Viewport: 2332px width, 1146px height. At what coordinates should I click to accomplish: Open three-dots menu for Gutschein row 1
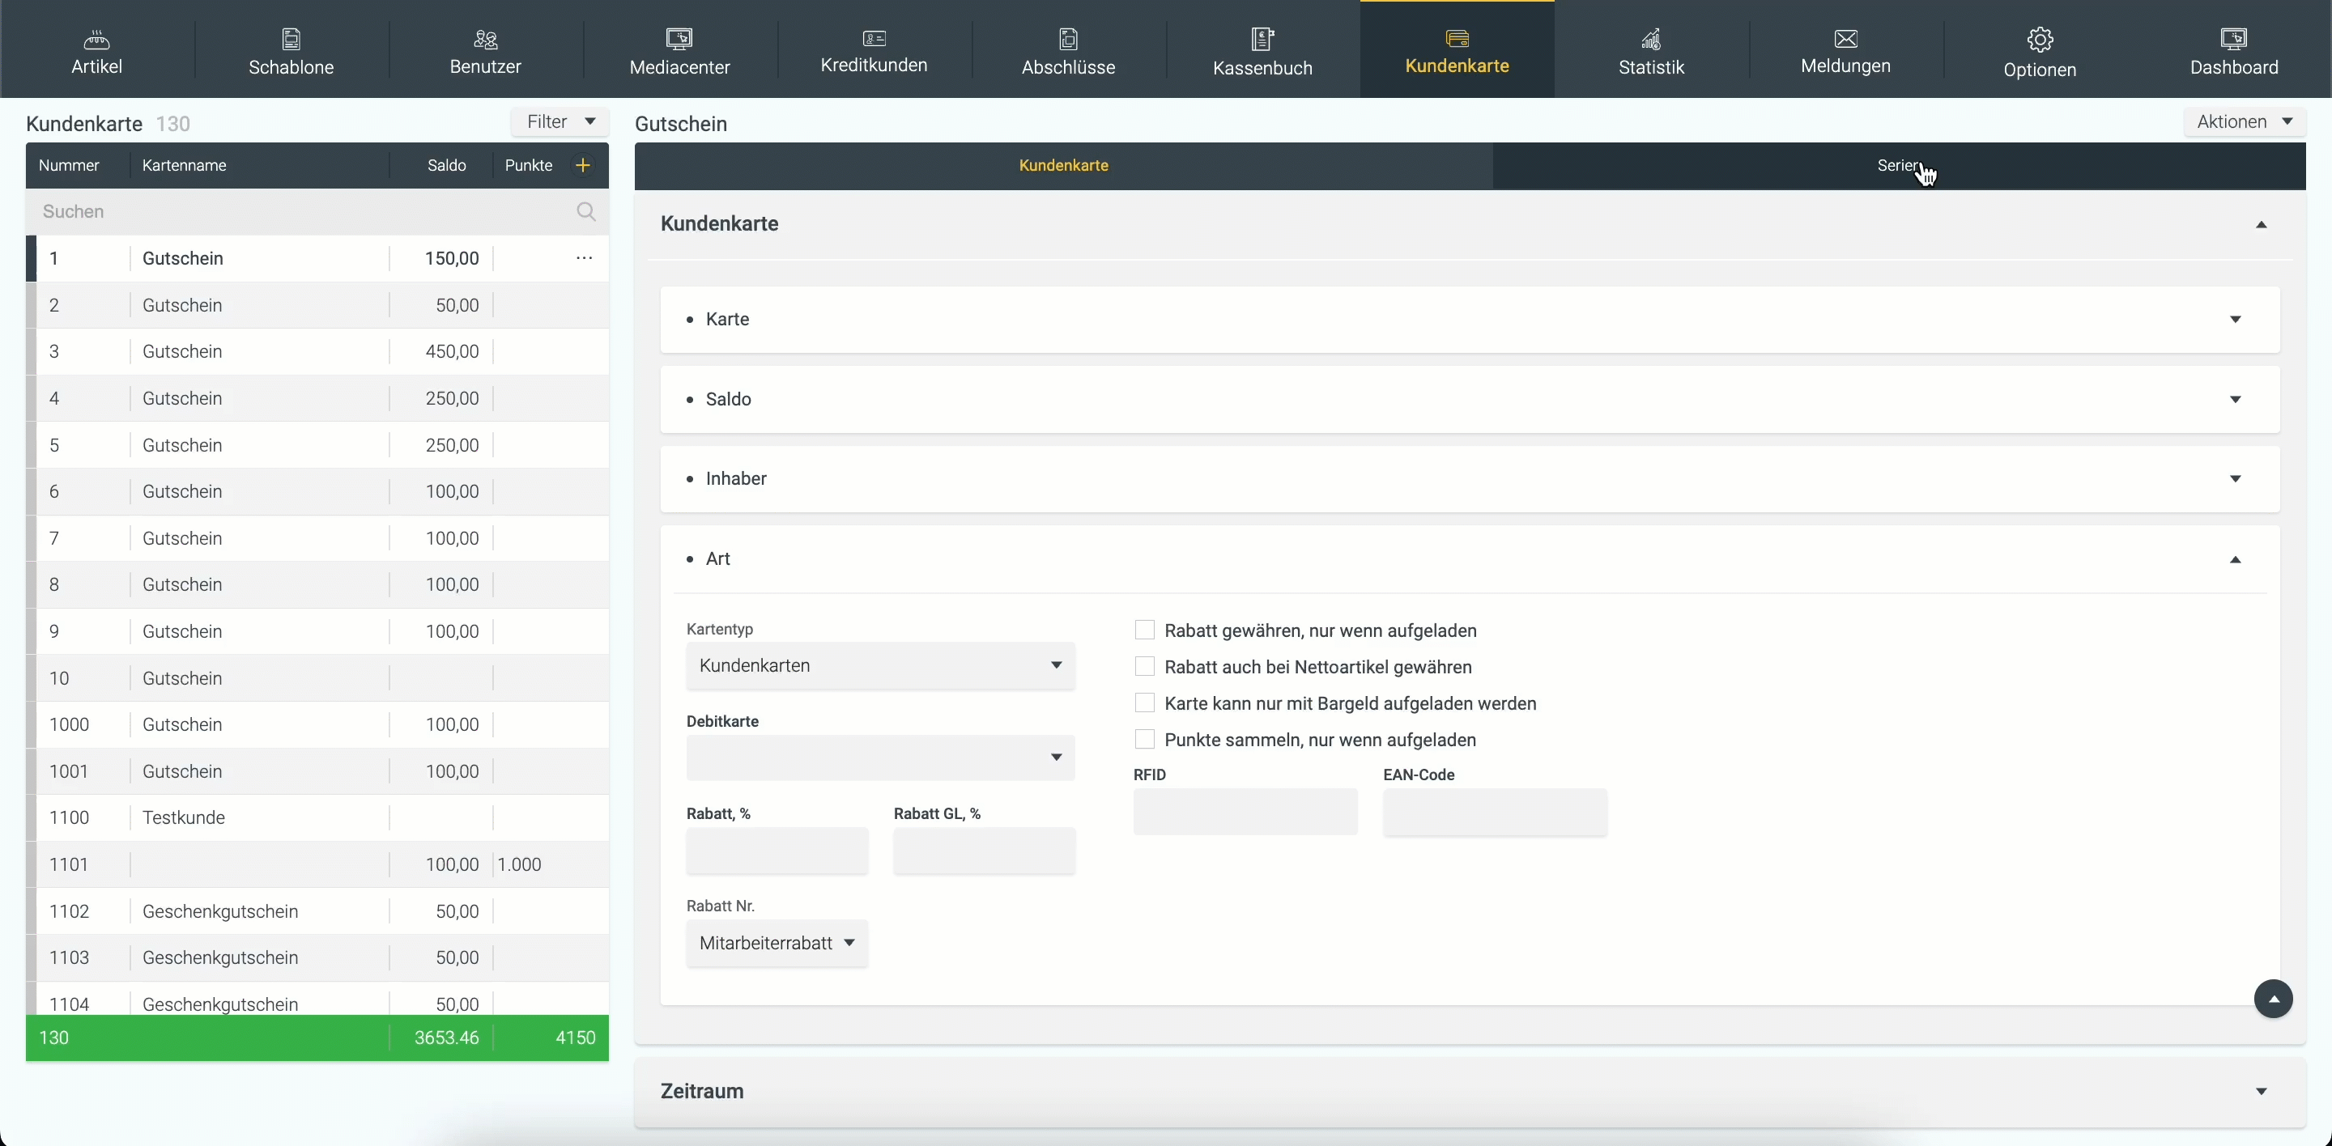(584, 259)
